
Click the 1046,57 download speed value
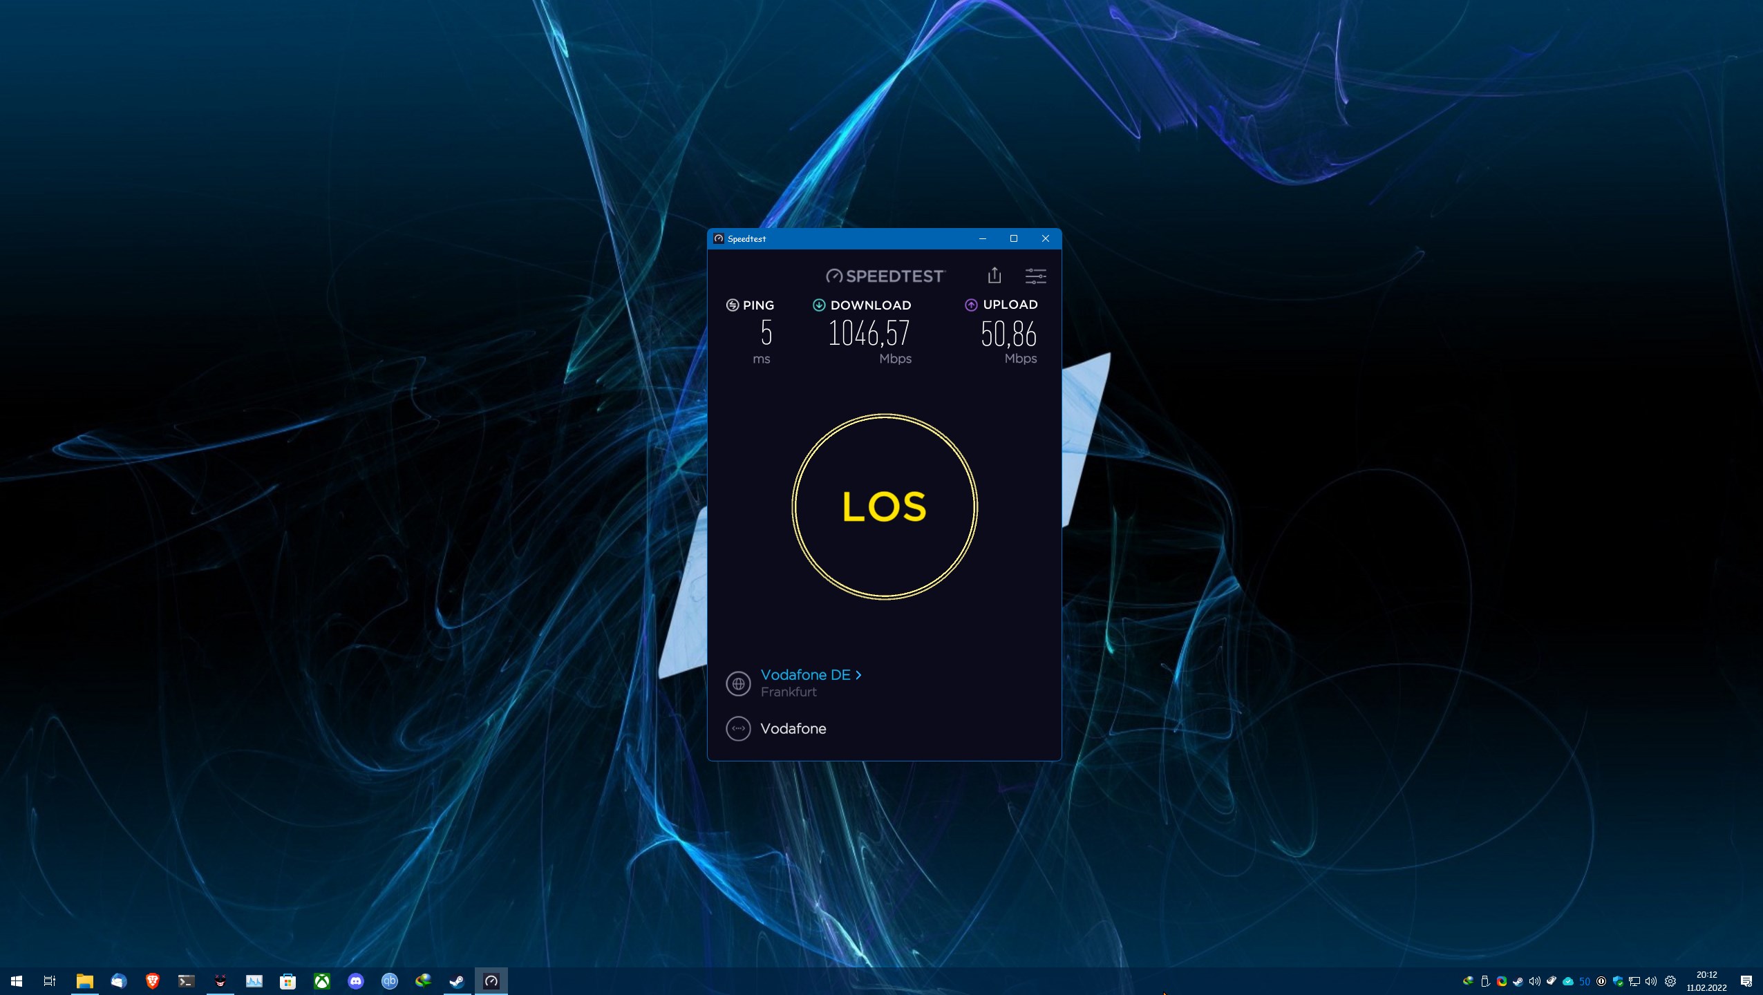pyautogui.click(x=869, y=334)
